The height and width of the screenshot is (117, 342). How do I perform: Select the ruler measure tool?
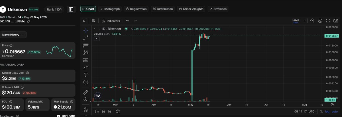tap(85, 92)
